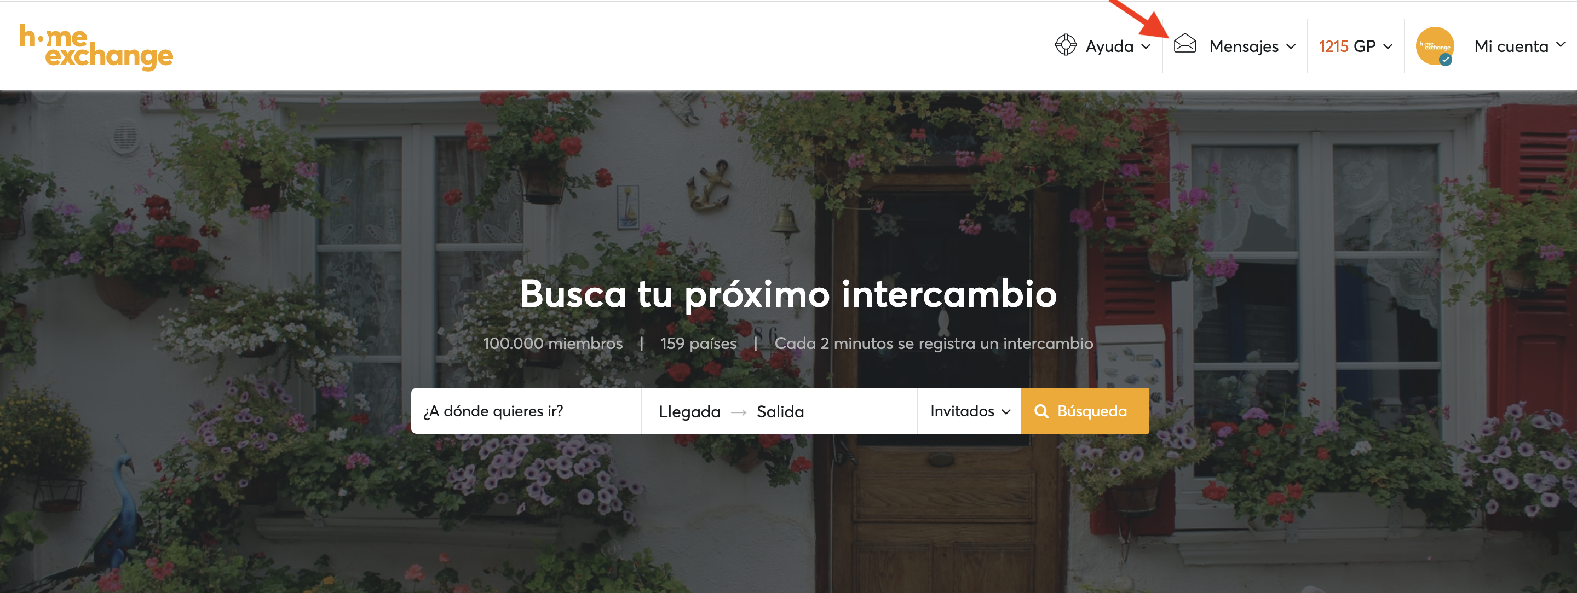Open the Mi cuenta menu
Image resolution: width=1577 pixels, height=593 pixels.
point(1511,46)
